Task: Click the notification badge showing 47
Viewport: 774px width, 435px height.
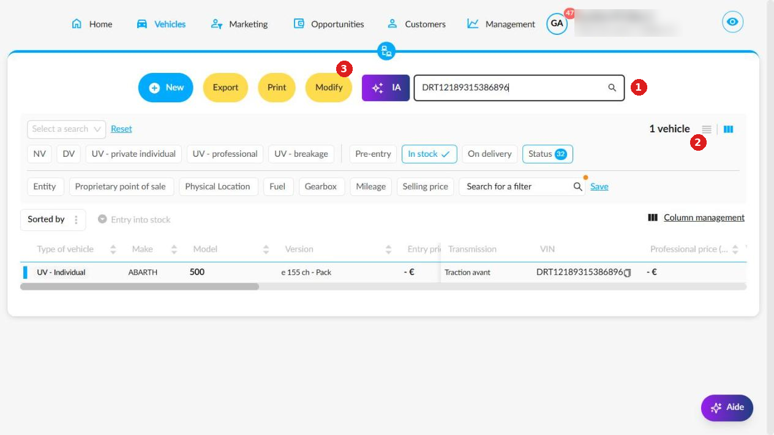Action: pyautogui.click(x=570, y=13)
